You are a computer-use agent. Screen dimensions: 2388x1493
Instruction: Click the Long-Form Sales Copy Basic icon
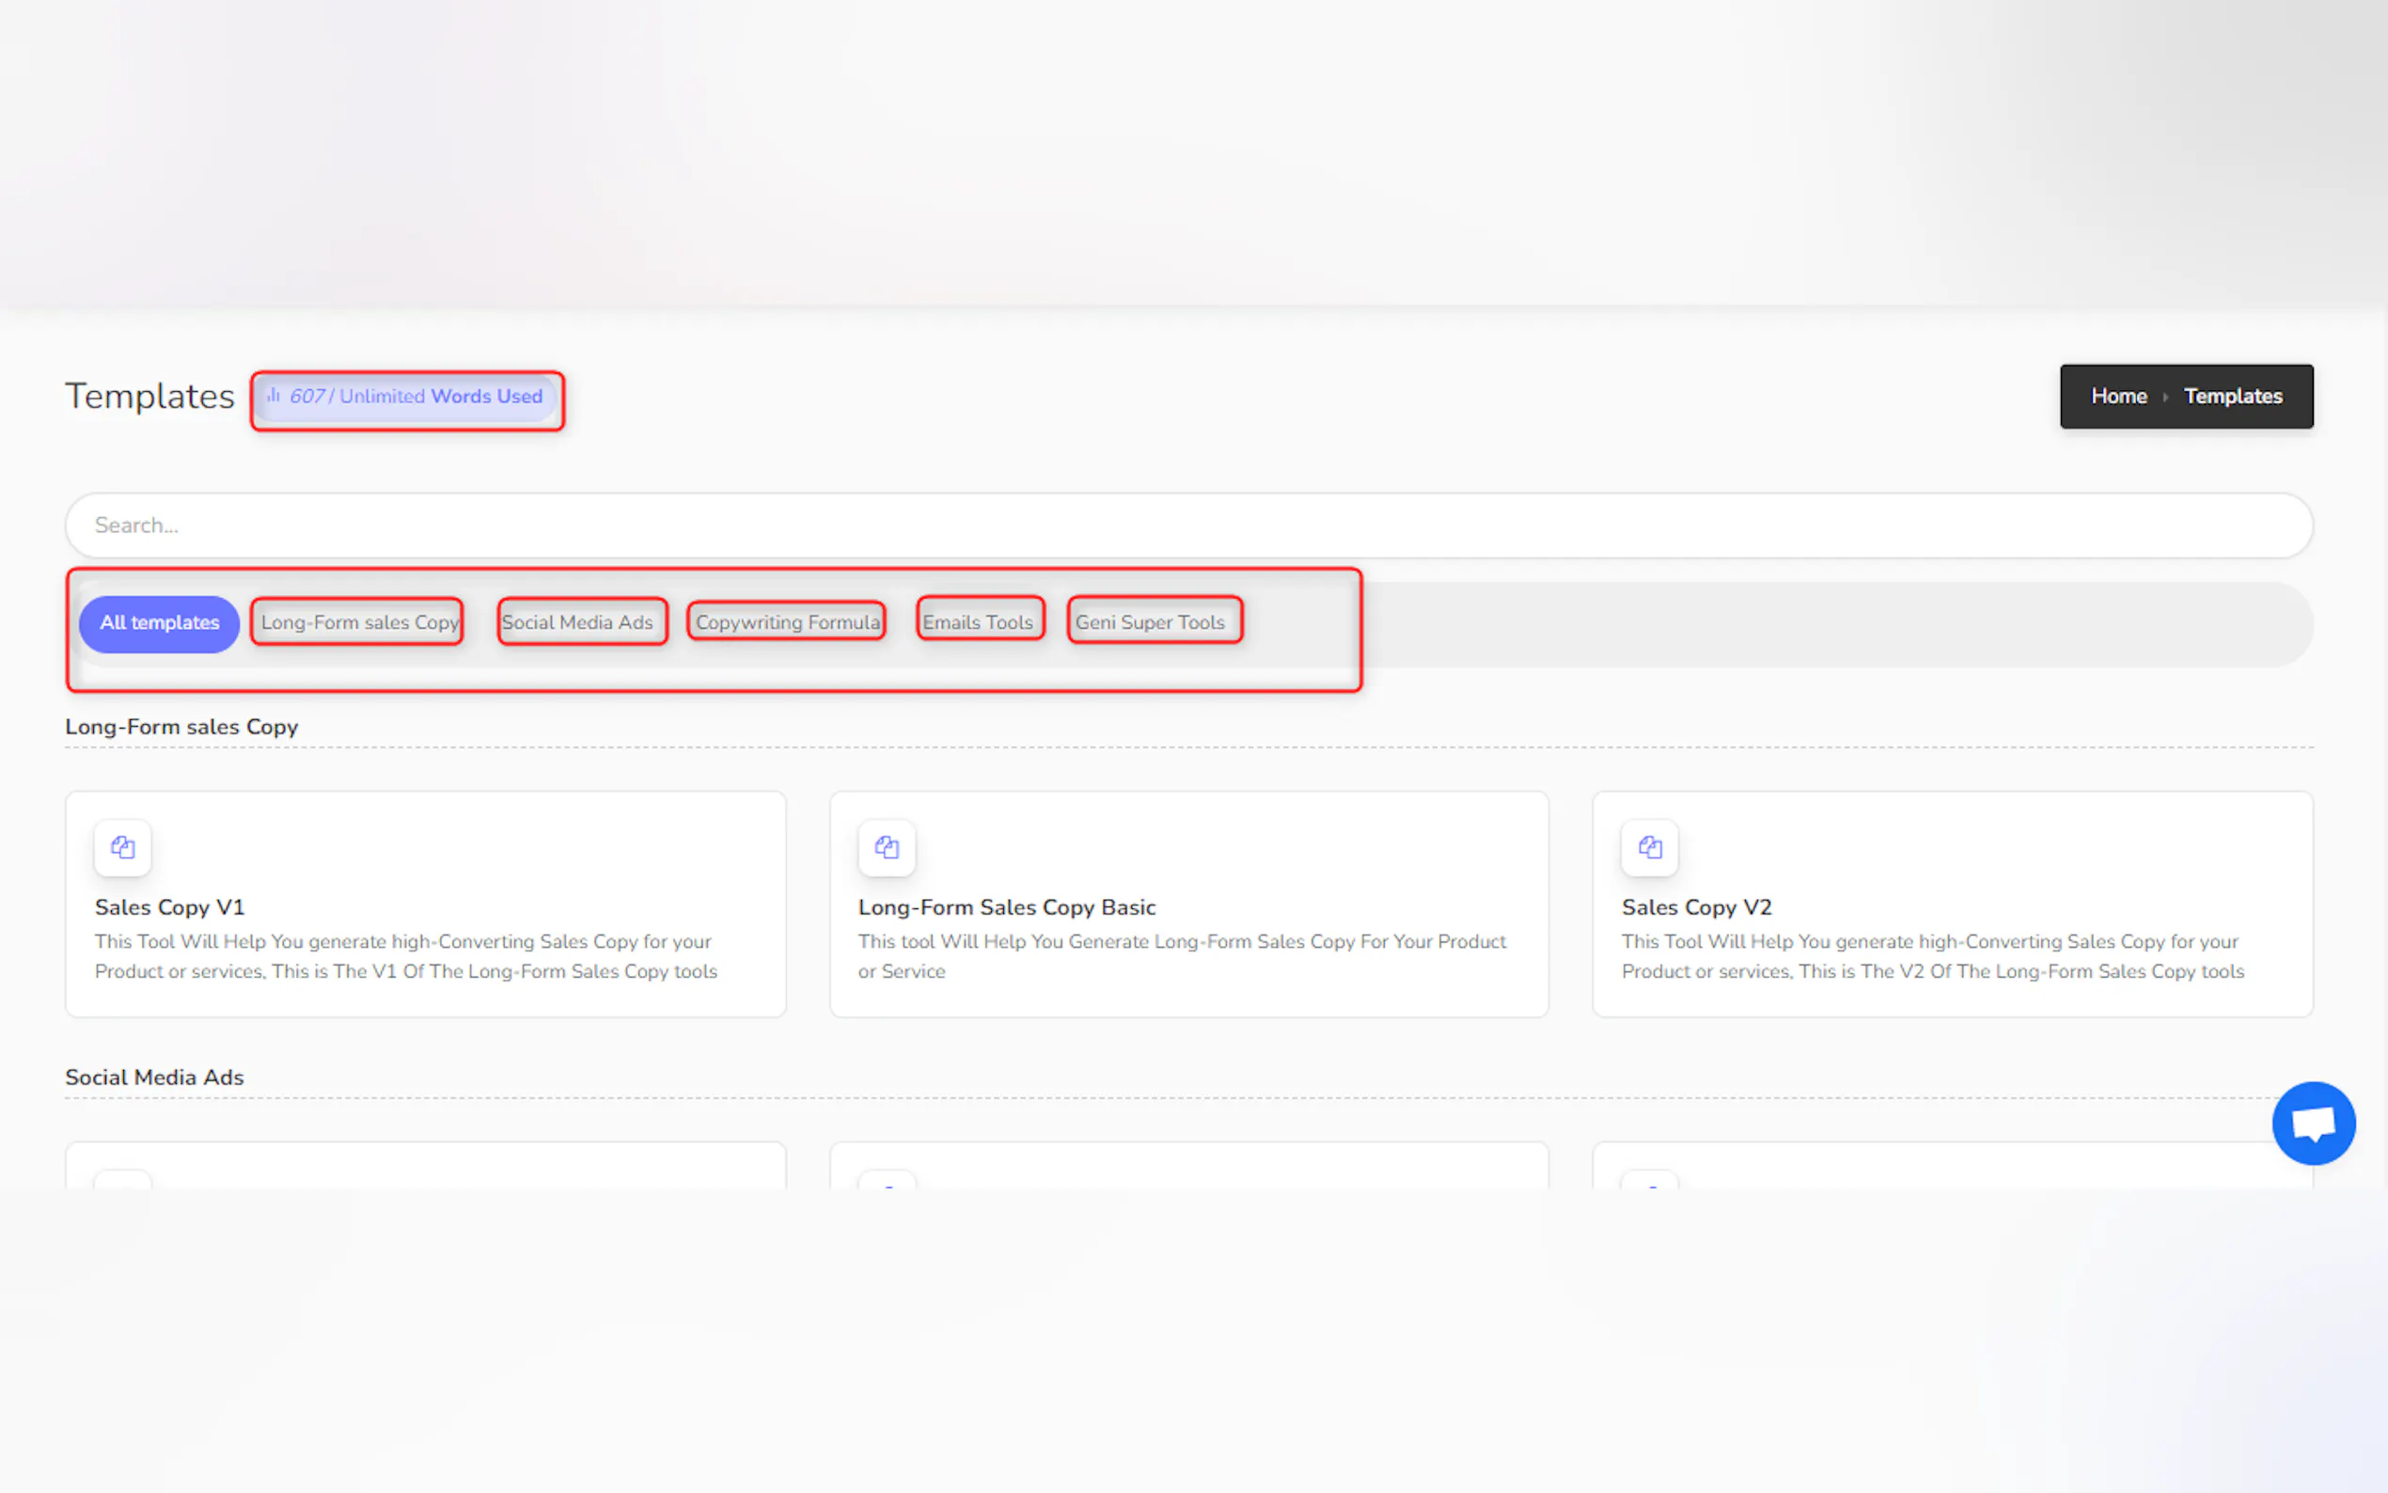pos(887,846)
